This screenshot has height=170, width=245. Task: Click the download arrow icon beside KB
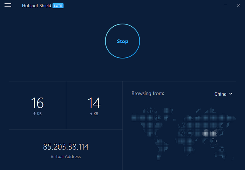35,114
